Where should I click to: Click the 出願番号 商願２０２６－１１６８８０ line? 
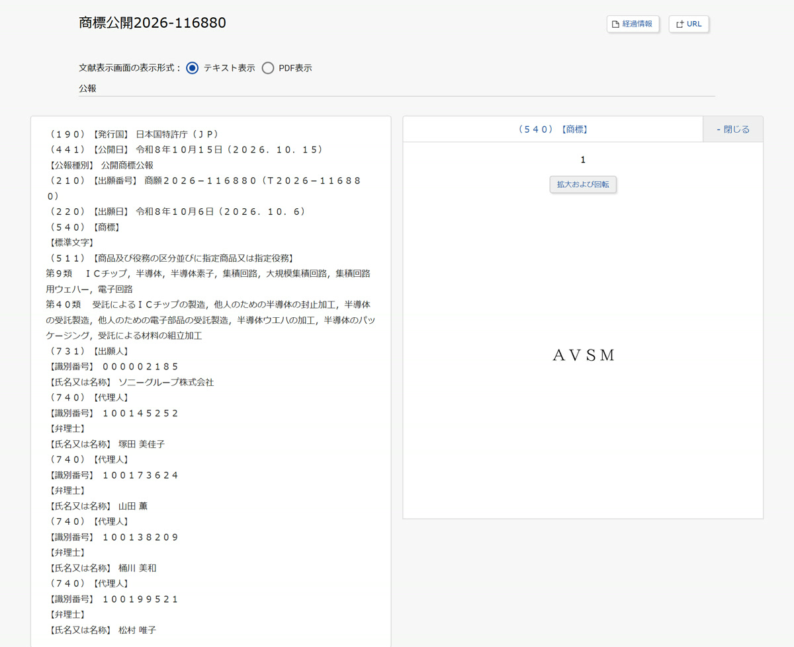pos(204,188)
